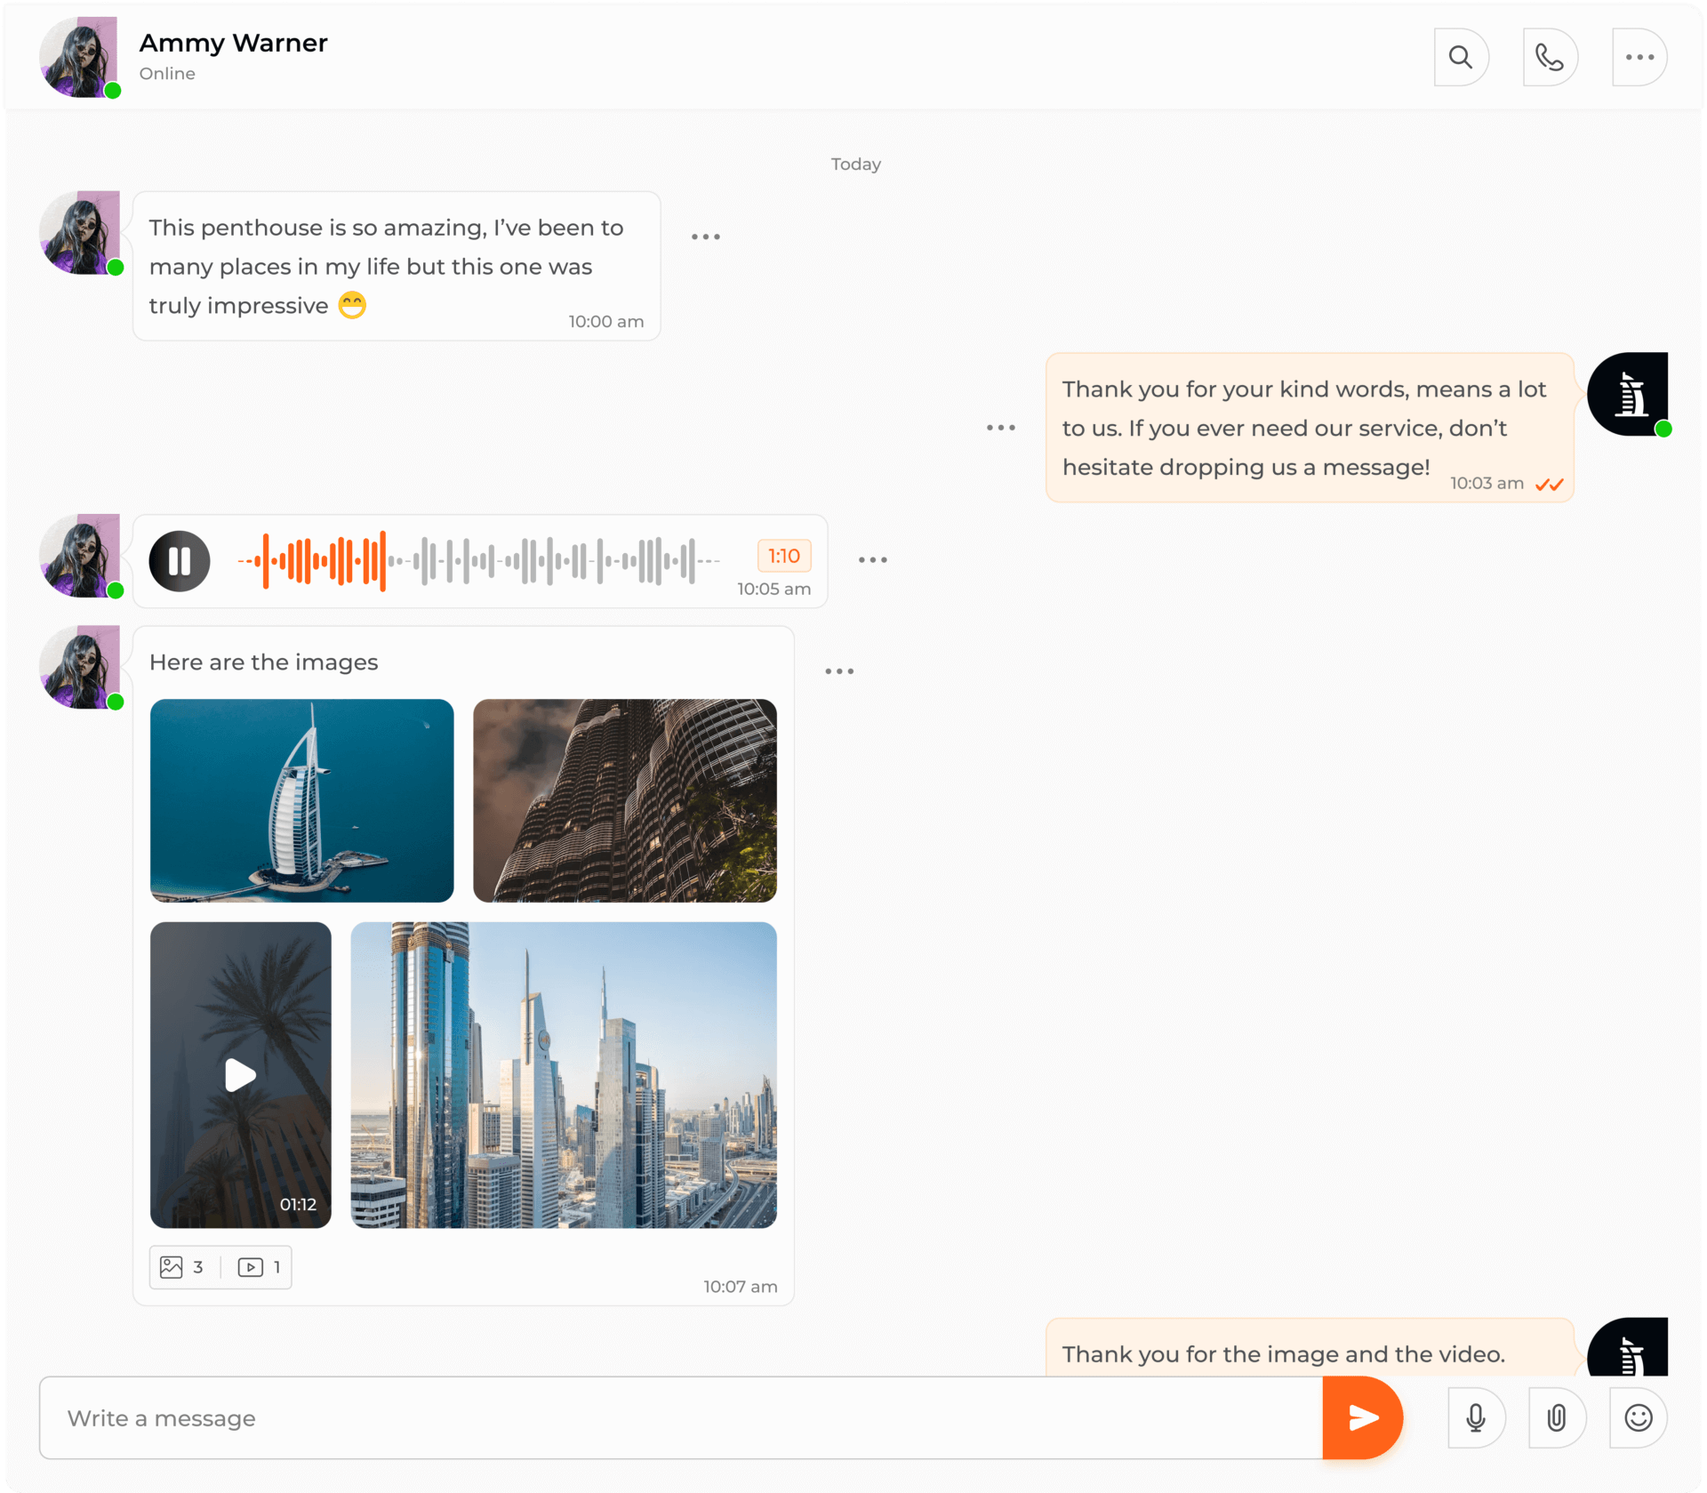Open the dark curved tower photo
Viewport: 1707px width, 1493px height.
(x=625, y=800)
